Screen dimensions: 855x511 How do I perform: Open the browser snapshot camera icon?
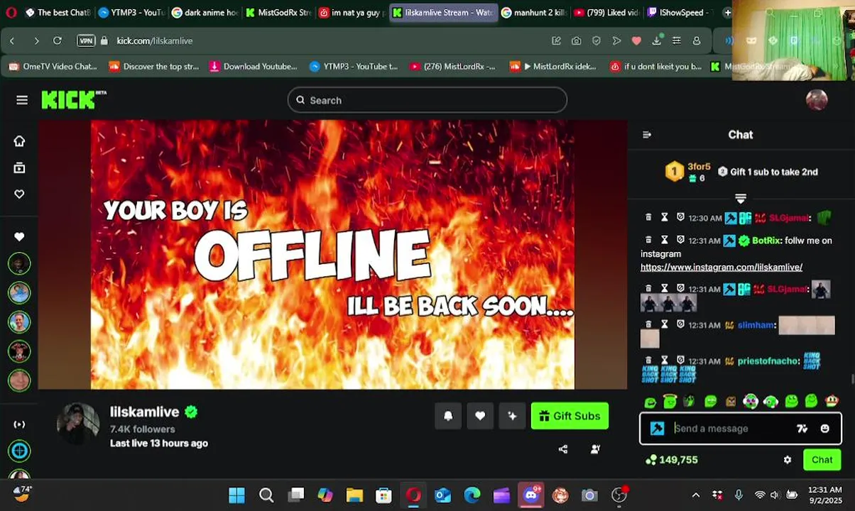(x=577, y=40)
